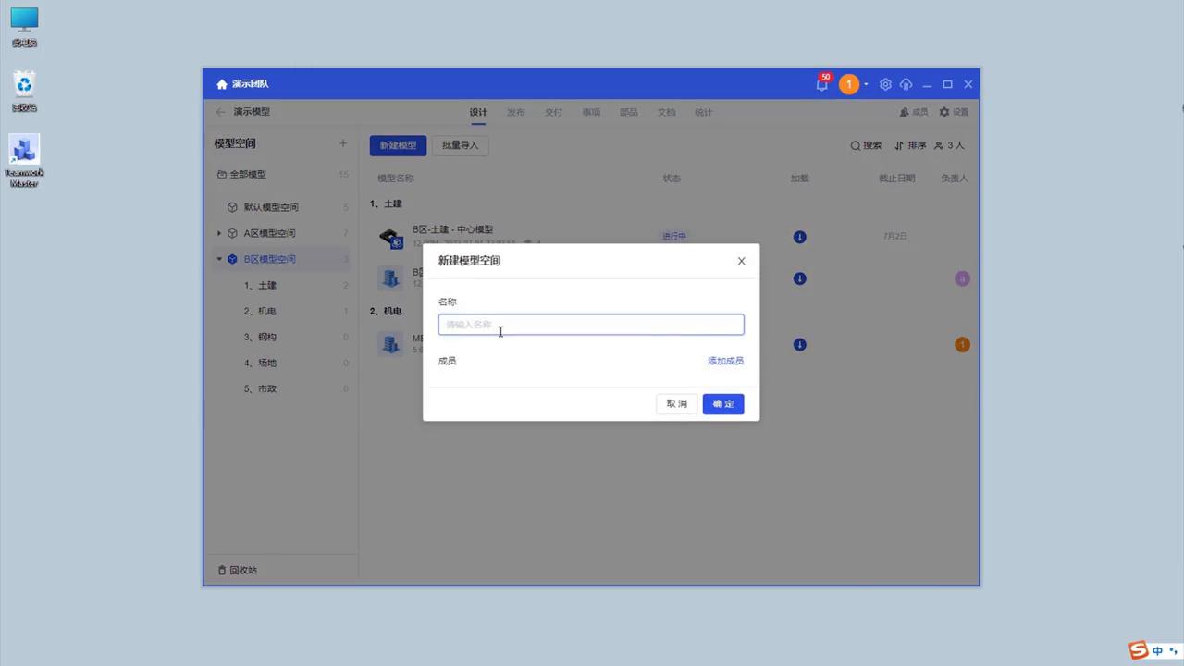
Task: Click the B区-土建 中心模型 thumbnail icon
Action: point(390,237)
